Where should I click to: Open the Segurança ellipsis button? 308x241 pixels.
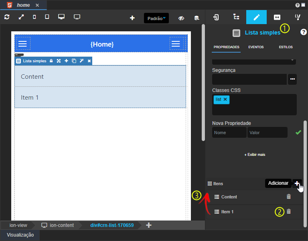pos(292,79)
